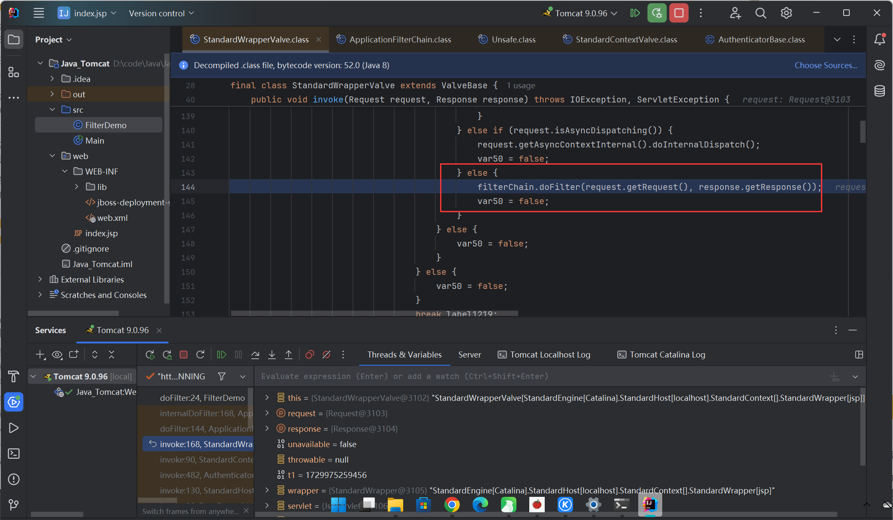The height and width of the screenshot is (520, 893).
Task: Collapse the src folder
Action: (x=52, y=110)
